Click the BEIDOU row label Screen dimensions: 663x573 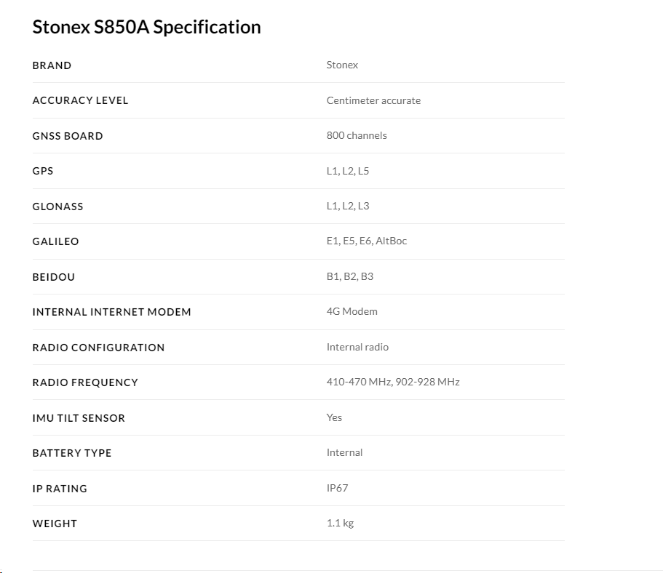[x=53, y=277]
